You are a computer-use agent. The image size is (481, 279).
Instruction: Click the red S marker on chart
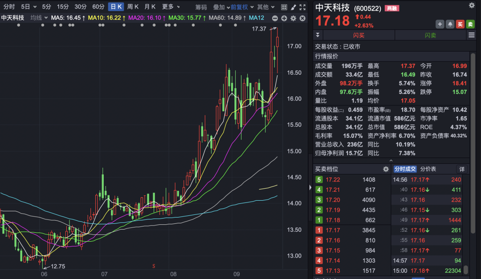pos(154,266)
